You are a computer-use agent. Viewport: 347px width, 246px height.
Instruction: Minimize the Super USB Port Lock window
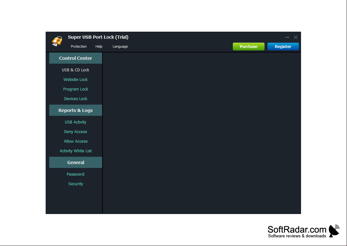tap(287, 37)
